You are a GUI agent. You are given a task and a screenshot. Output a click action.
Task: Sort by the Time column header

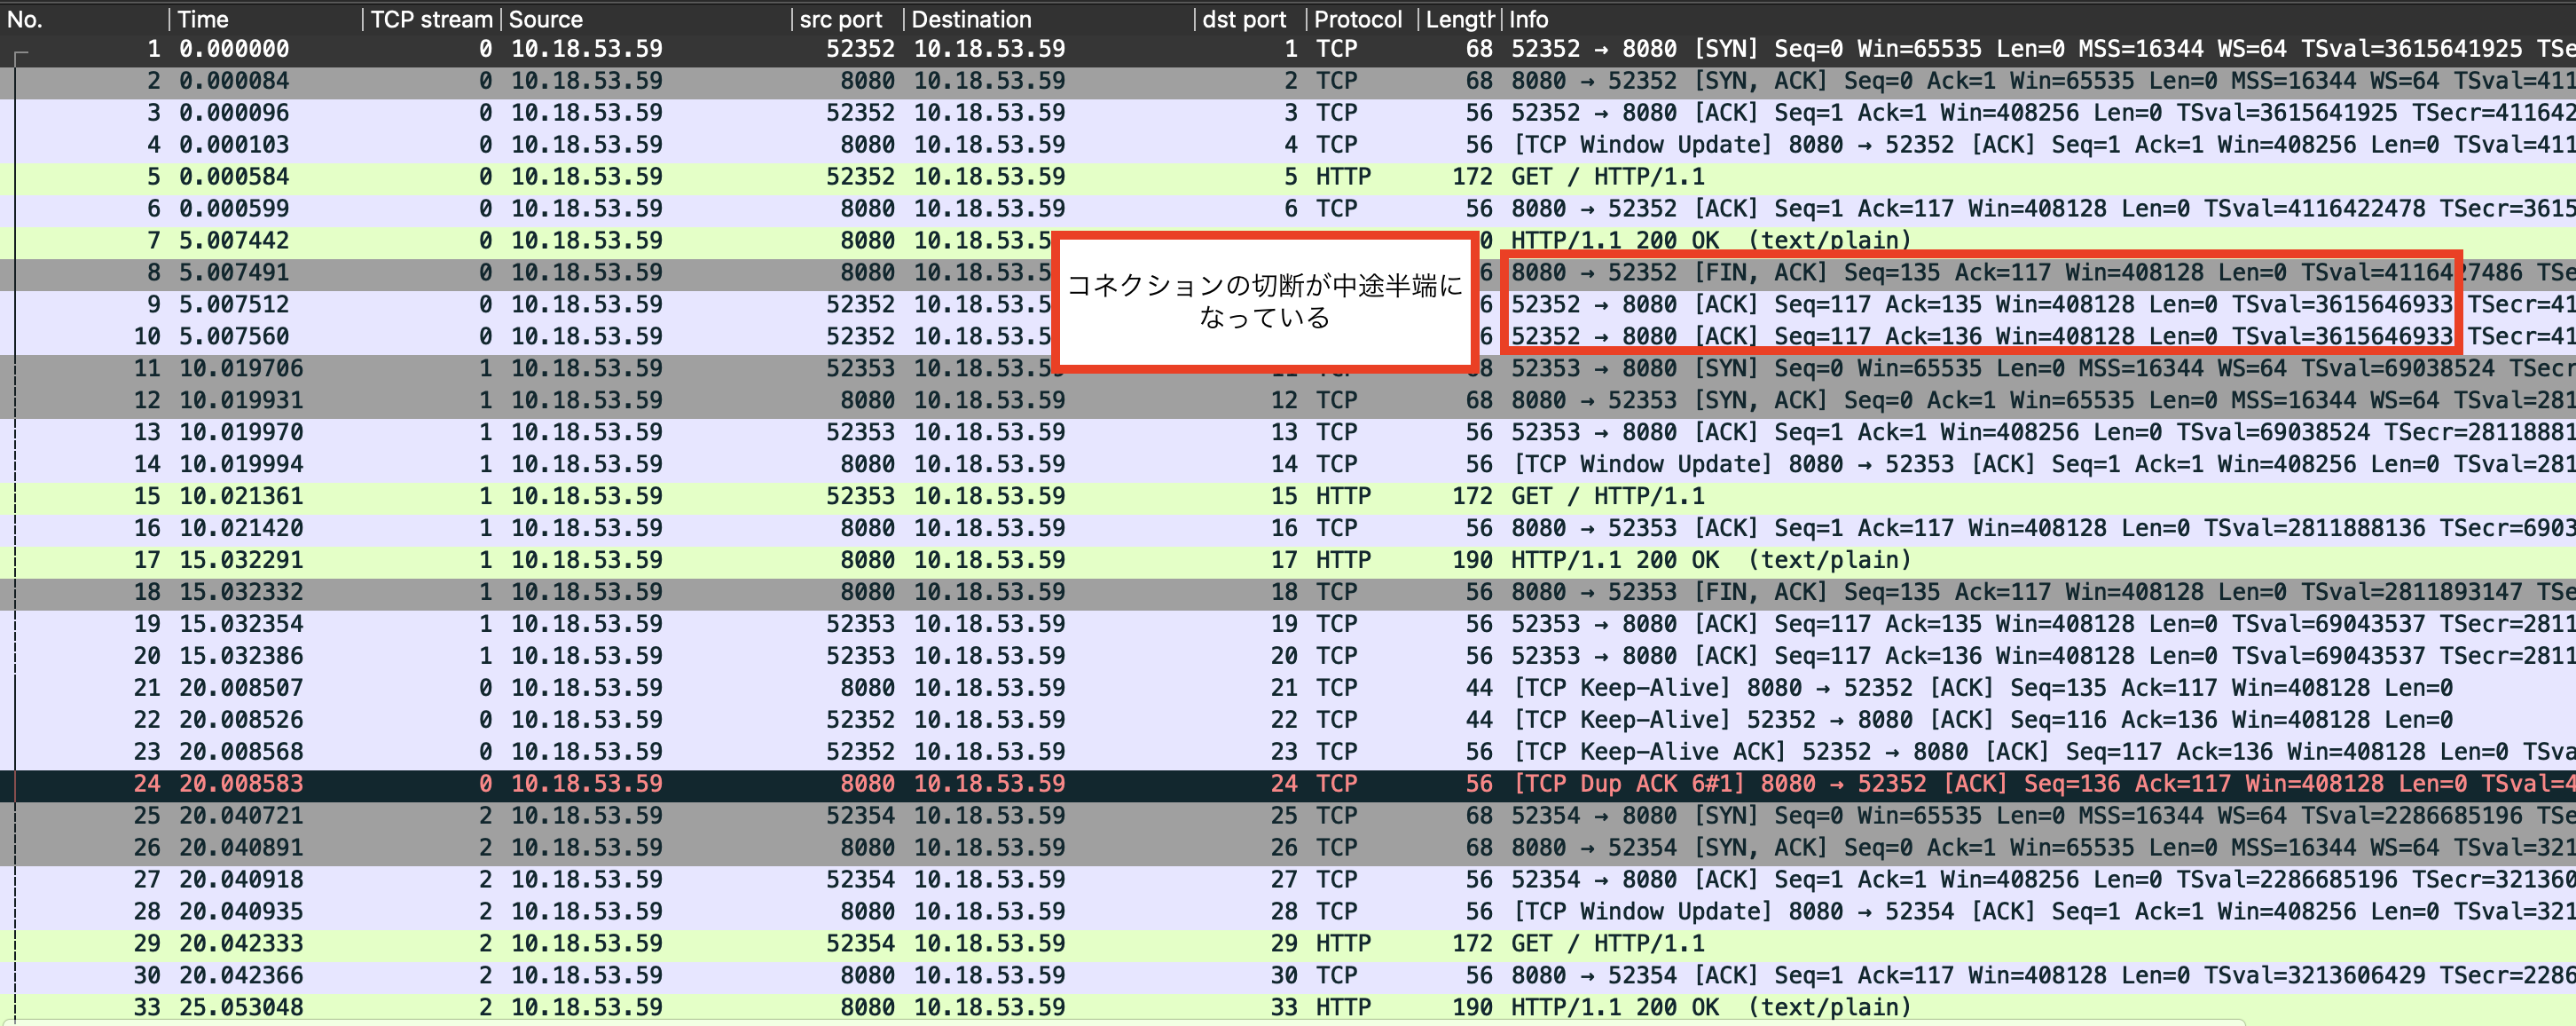tap(266, 19)
